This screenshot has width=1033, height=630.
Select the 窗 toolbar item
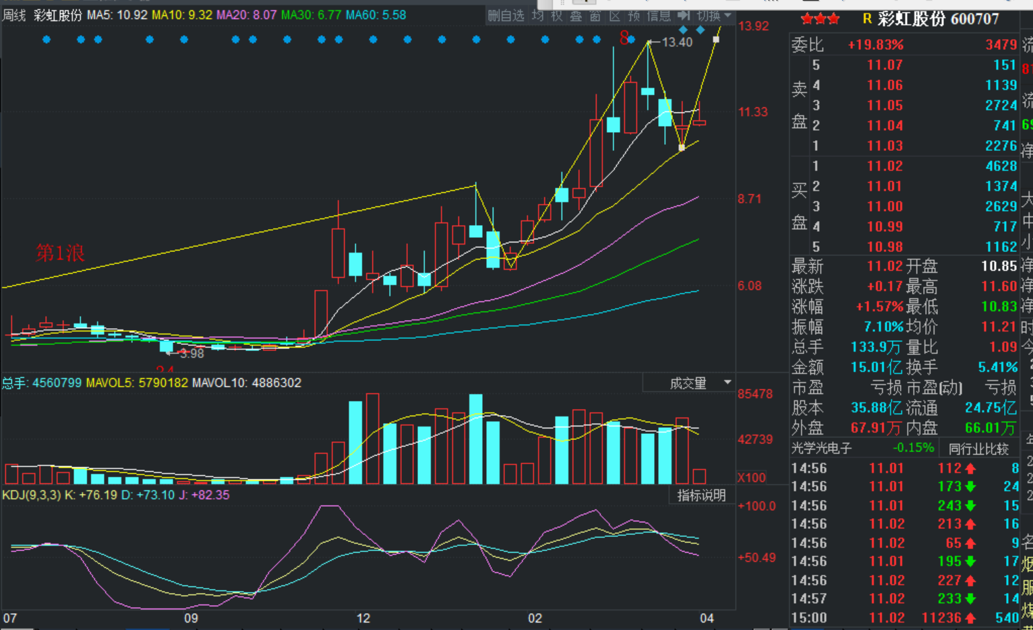[x=595, y=15]
